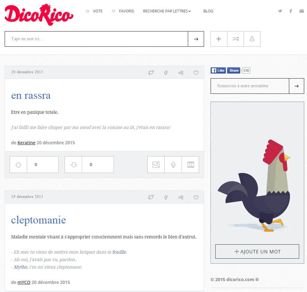Open the BLOG menu item

[208, 11]
